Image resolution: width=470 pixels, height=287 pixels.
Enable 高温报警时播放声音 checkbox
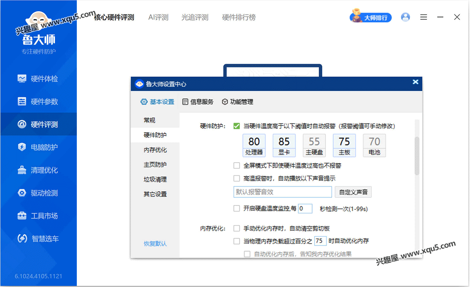pyautogui.click(x=237, y=178)
